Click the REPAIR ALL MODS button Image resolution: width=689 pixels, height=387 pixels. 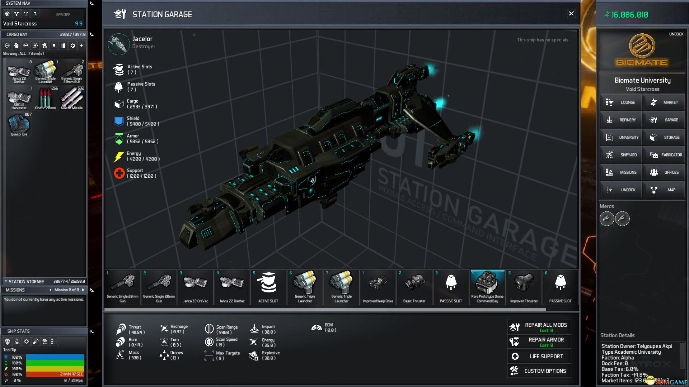click(x=539, y=326)
